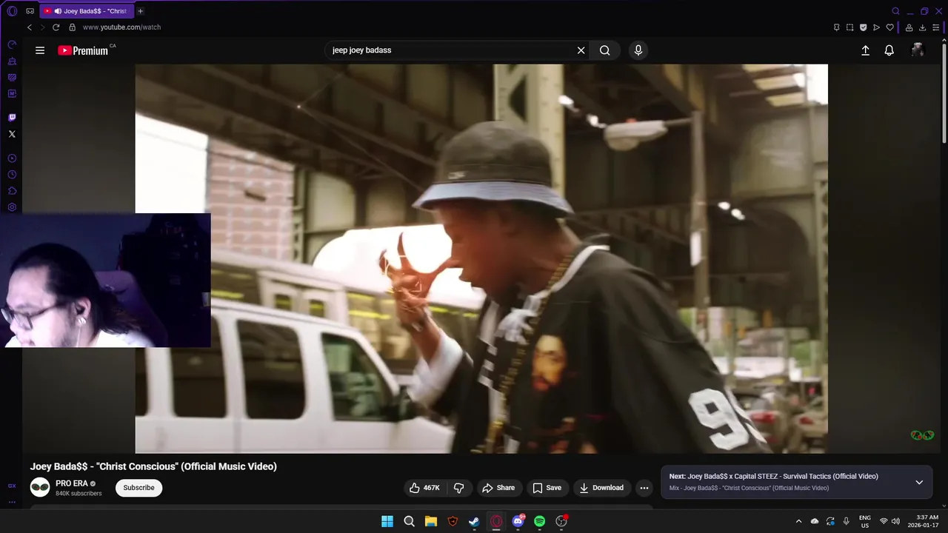Open GX Cleaner broom icon in sidebar
This screenshot has width=948, height=533.
12,61
